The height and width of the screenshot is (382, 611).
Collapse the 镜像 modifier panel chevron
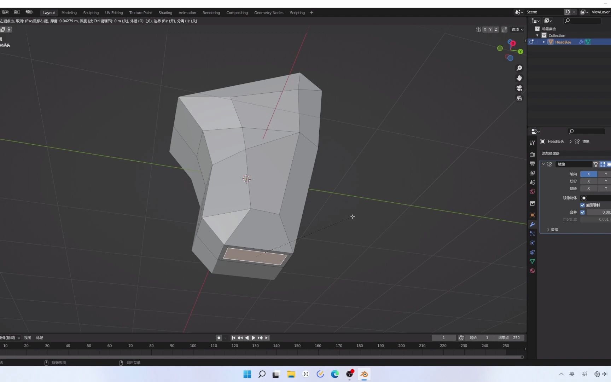(x=543, y=164)
